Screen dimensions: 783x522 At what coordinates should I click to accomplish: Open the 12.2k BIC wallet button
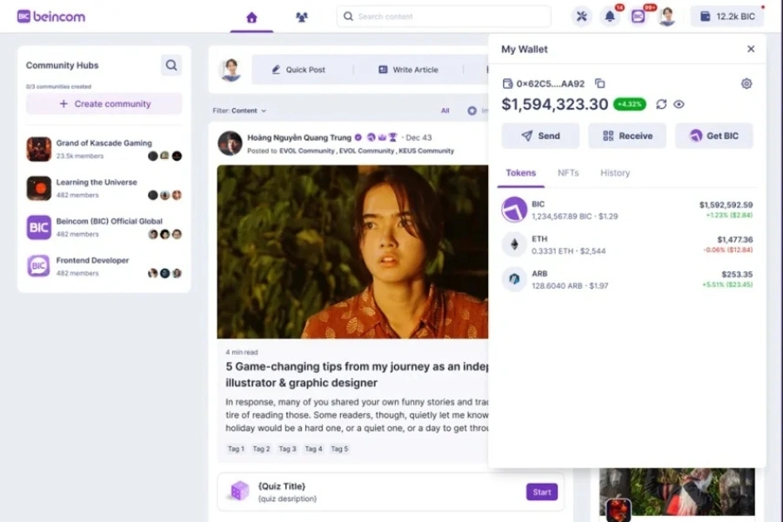pyautogui.click(x=727, y=17)
